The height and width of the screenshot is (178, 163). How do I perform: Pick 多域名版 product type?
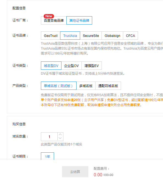(x=86, y=86)
